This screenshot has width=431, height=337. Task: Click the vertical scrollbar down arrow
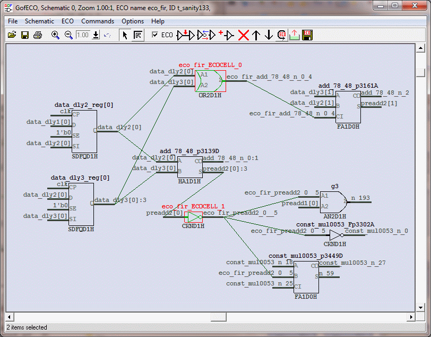point(420,307)
